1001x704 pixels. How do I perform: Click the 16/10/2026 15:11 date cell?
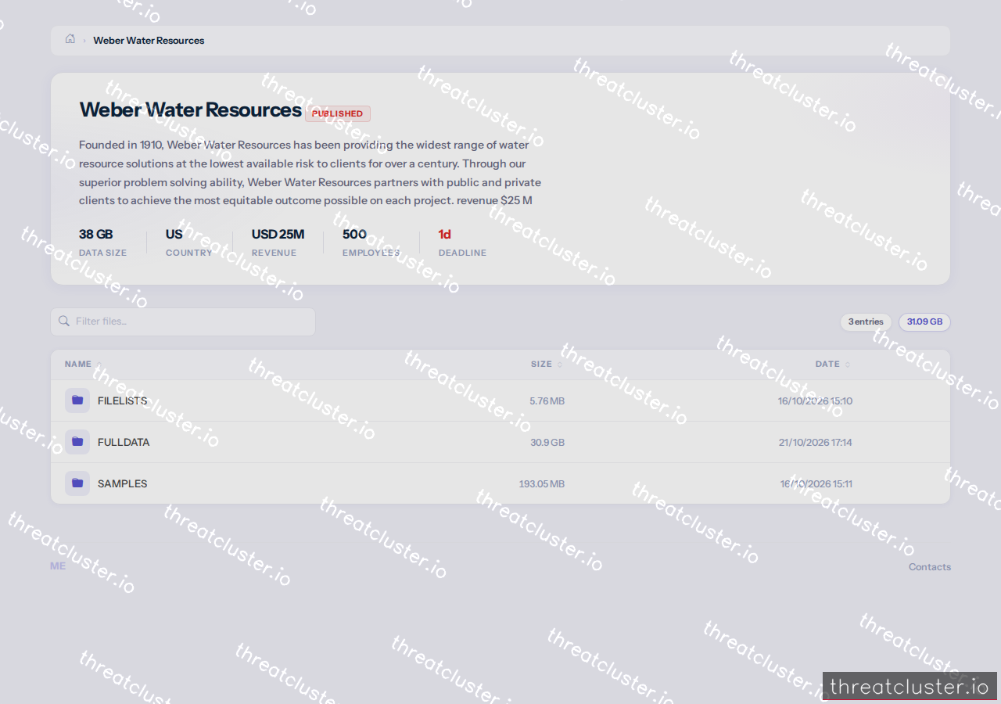(816, 483)
